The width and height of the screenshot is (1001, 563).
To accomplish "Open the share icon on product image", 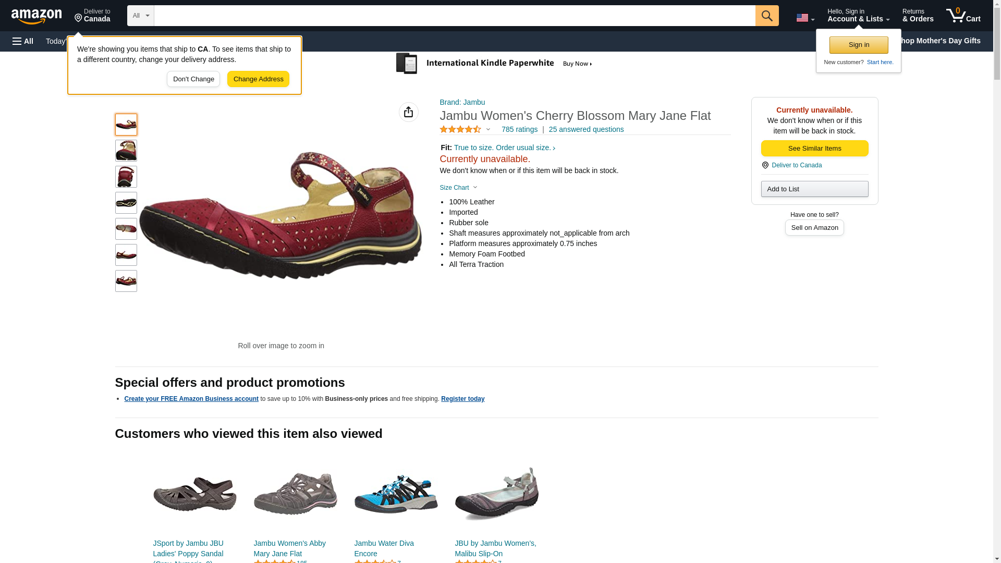I will 408,112.
